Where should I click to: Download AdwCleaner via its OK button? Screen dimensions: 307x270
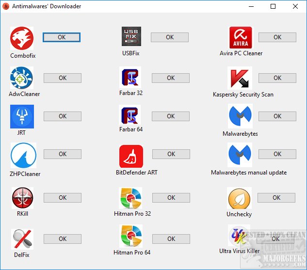pos(63,78)
